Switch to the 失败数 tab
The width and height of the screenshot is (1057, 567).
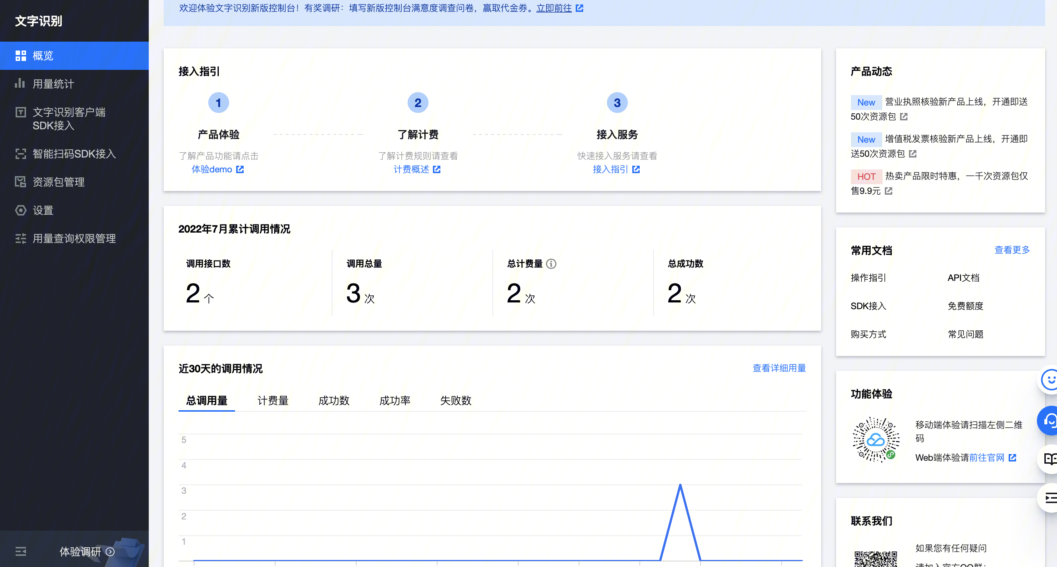pyautogui.click(x=456, y=401)
